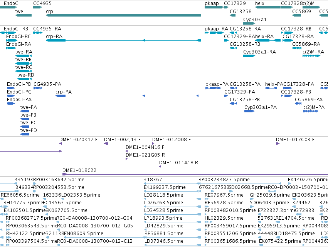Select the twe-PA protein
Screen dimensions: 328x247
coord(24,111)
